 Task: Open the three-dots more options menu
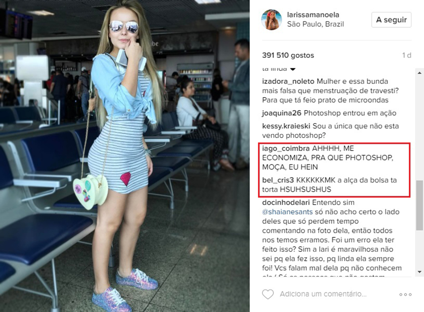[406, 295]
